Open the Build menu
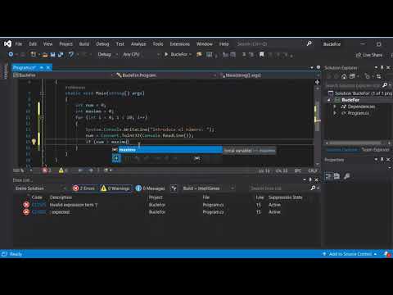393x295 pixels. [84, 43]
